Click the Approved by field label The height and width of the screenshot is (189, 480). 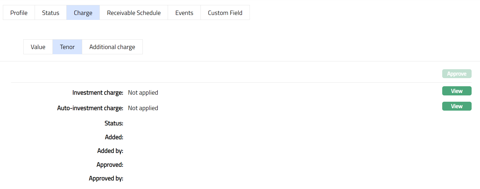pyautogui.click(x=106, y=179)
